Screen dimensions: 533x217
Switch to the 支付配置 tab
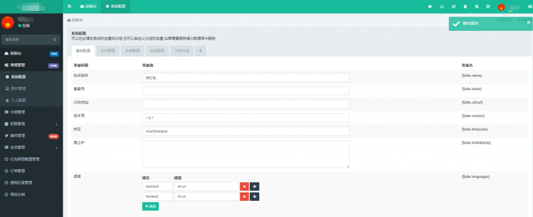(108, 51)
